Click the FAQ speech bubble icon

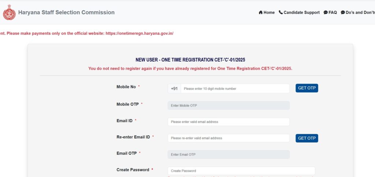[x=326, y=12]
